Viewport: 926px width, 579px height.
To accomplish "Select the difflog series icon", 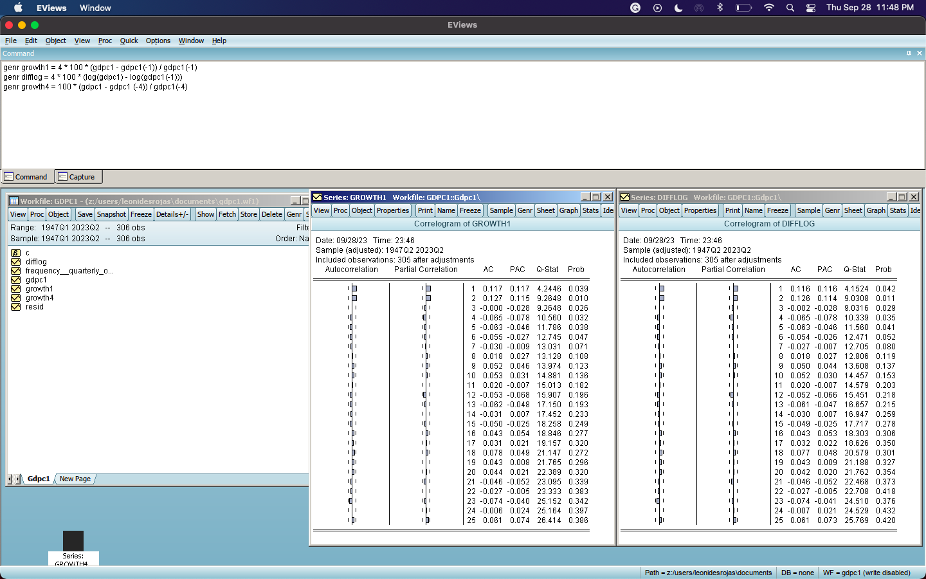I will 15,262.
